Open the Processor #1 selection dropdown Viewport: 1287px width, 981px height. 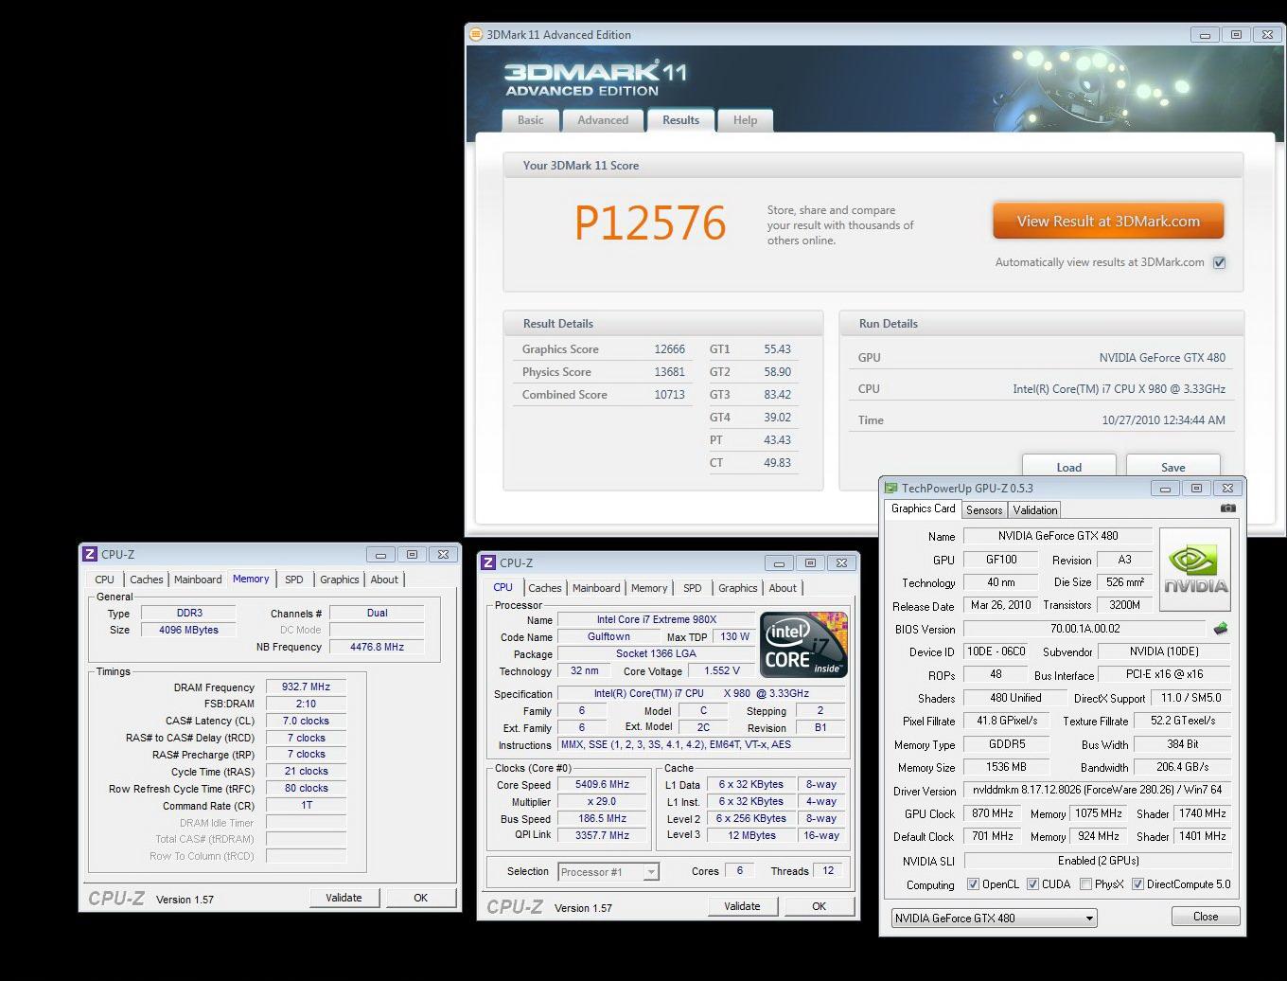(x=608, y=872)
